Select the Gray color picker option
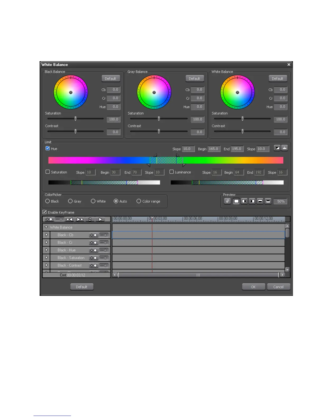 coord(70,201)
